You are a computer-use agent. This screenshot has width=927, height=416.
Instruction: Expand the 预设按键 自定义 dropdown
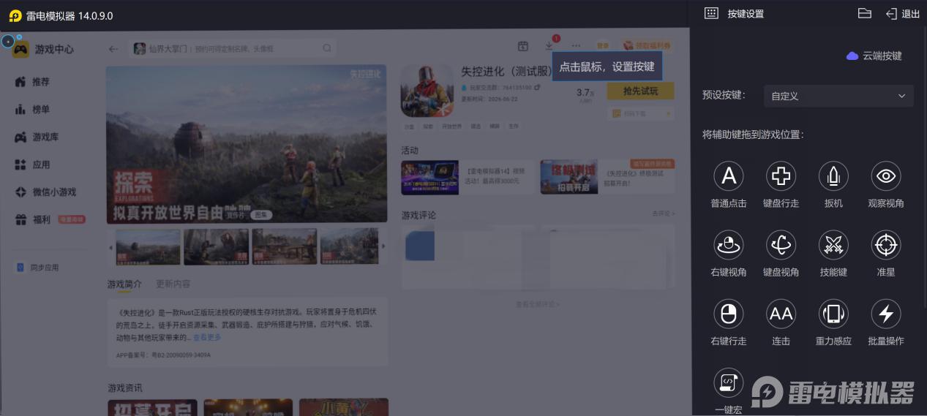pos(838,96)
